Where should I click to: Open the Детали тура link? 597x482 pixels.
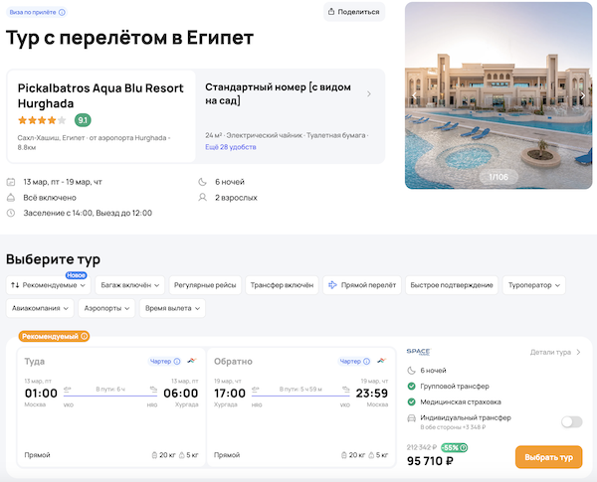[x=555, y=352]
